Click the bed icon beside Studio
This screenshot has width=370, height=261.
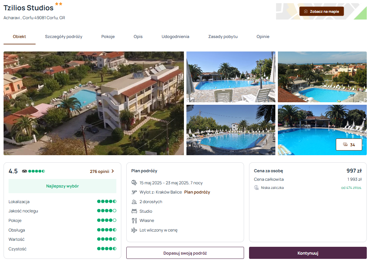coord(134,211)
